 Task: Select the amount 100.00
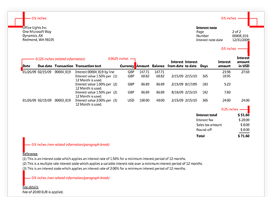point(144,100)
